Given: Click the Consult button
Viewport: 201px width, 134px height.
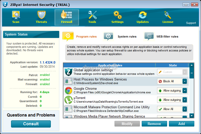Looking at the screenshot, I should pyautogui.click(x=31, y=124).
